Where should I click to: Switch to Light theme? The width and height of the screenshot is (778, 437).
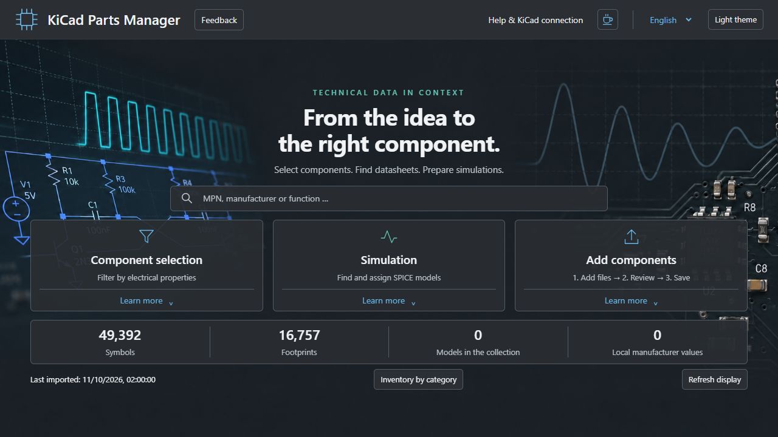click(735, 19)
